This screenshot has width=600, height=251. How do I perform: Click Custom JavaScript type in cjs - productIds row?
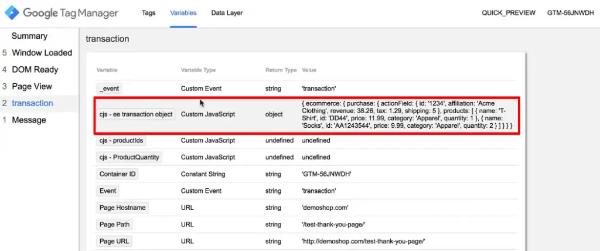[208, 141]
